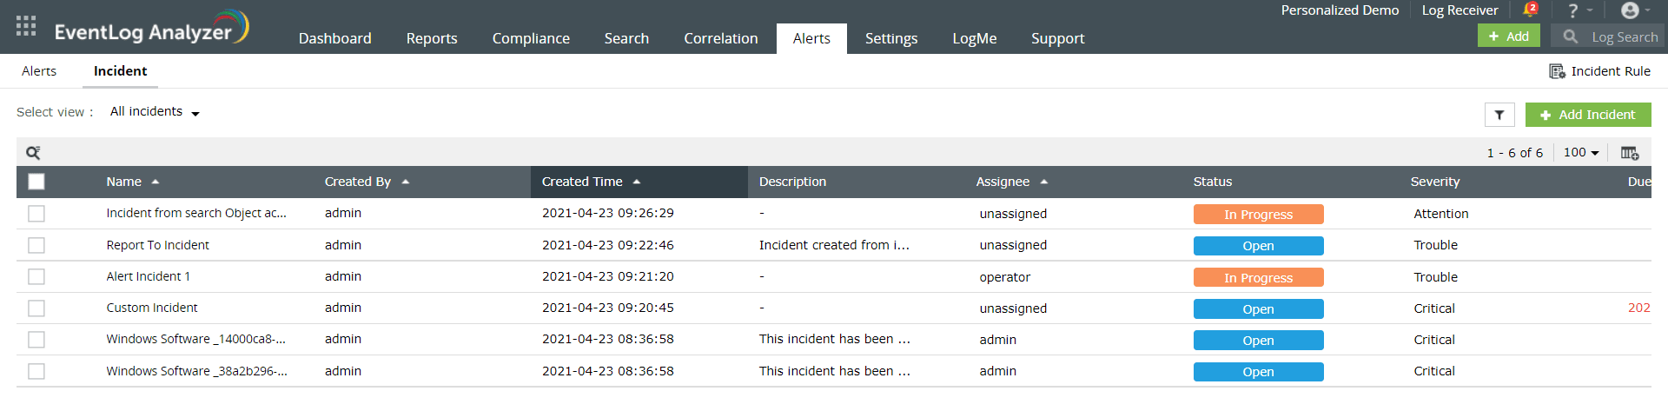Open the user account profile icon
Screen dimensions: 1668x411
point(1630,10)
